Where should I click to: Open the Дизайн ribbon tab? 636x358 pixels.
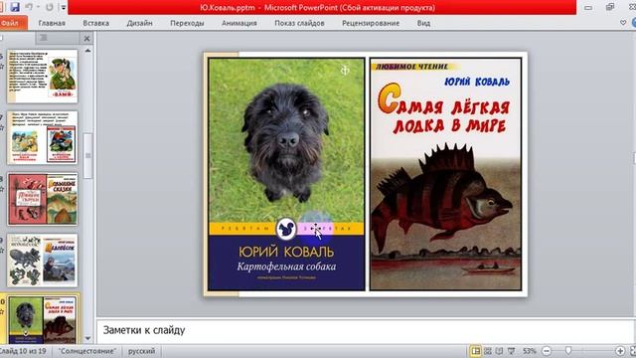(x=139, y=23)
